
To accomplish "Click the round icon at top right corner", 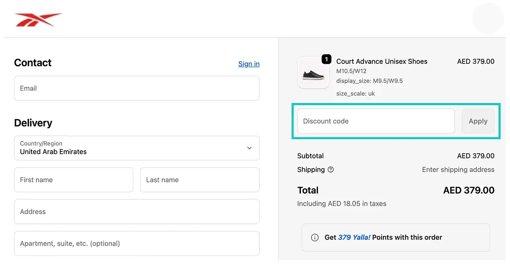I will coord(488,18).
